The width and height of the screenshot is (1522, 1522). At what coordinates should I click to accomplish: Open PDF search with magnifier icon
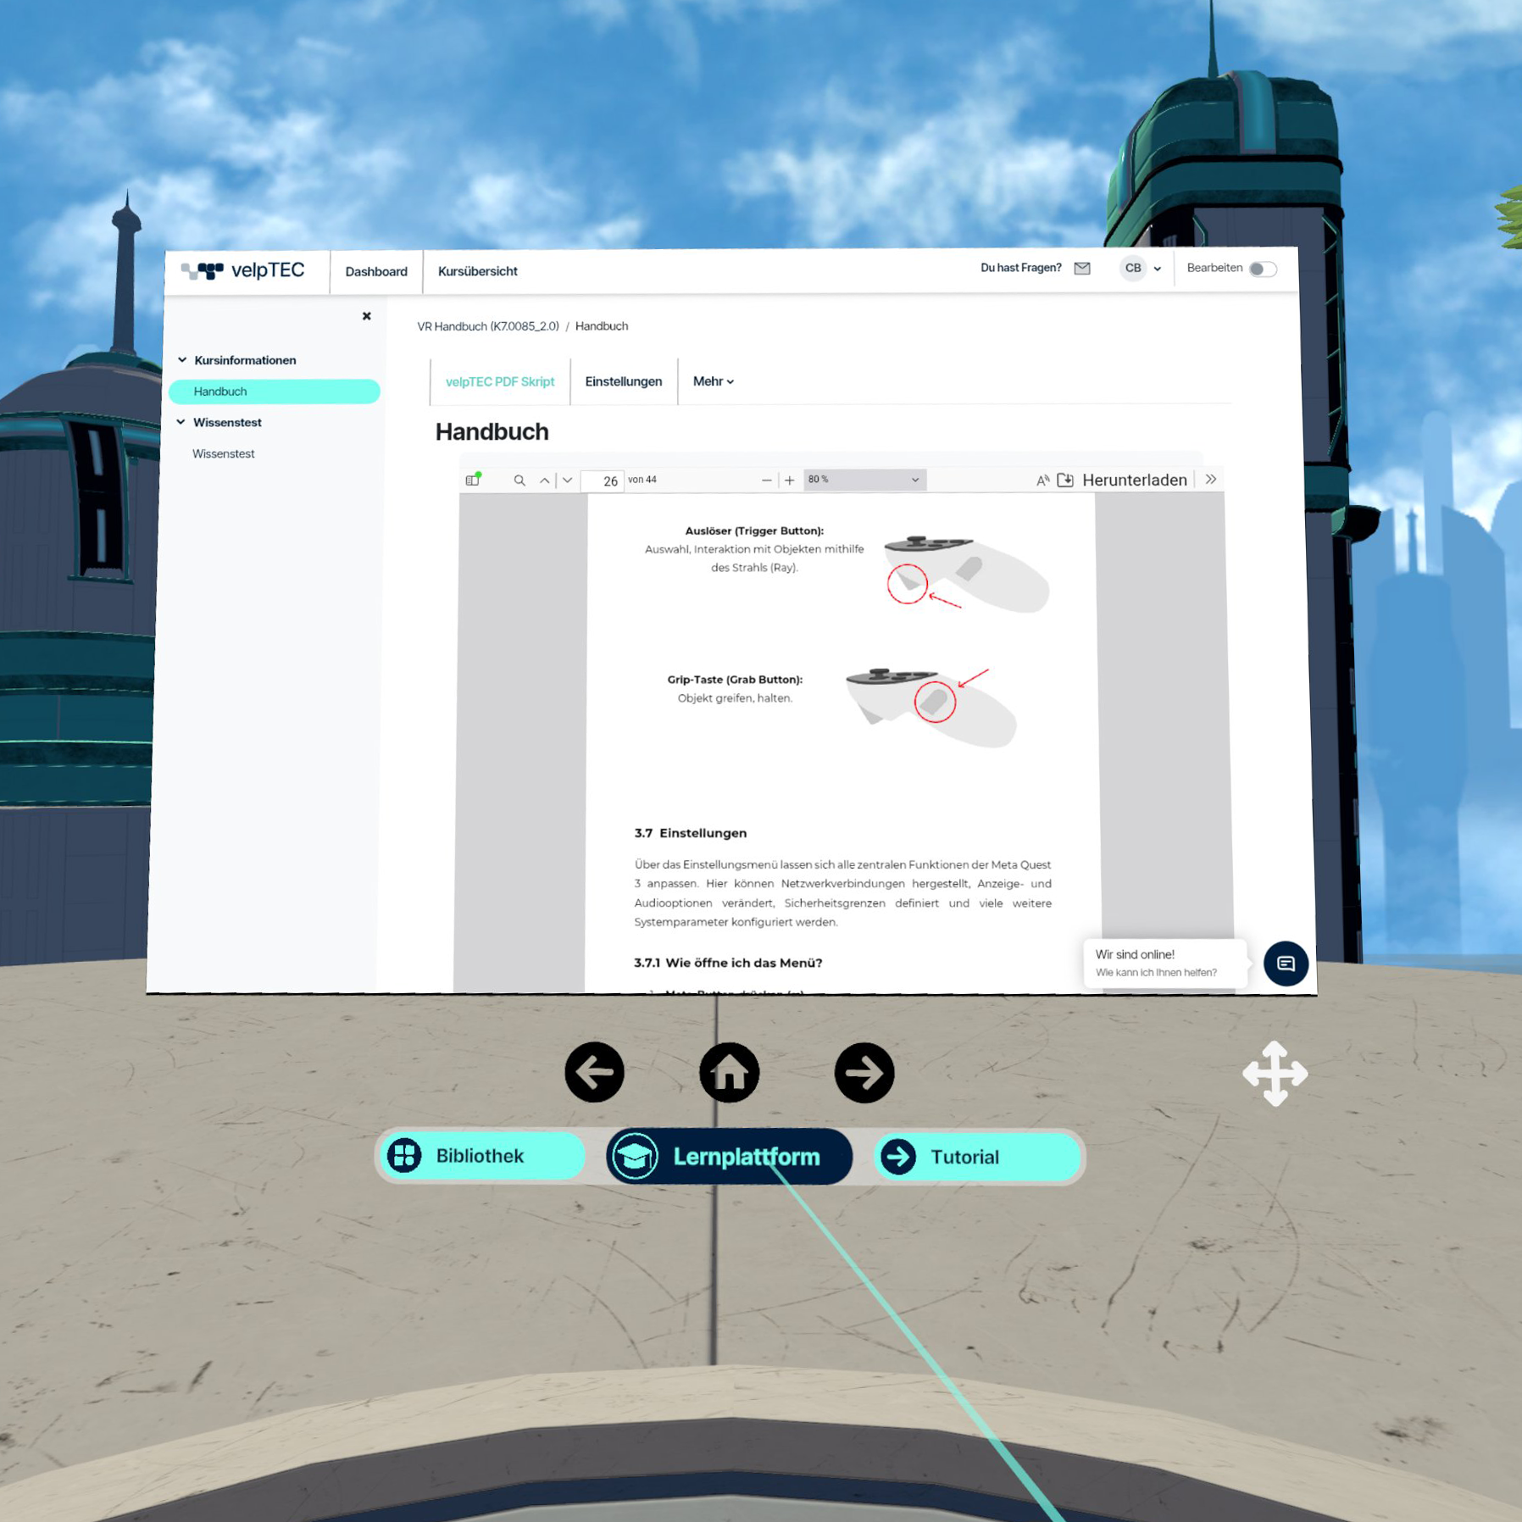click(x=519, y=480)
